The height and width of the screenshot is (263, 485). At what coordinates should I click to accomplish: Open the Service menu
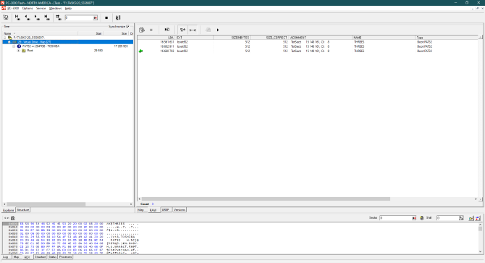[41, 9]
